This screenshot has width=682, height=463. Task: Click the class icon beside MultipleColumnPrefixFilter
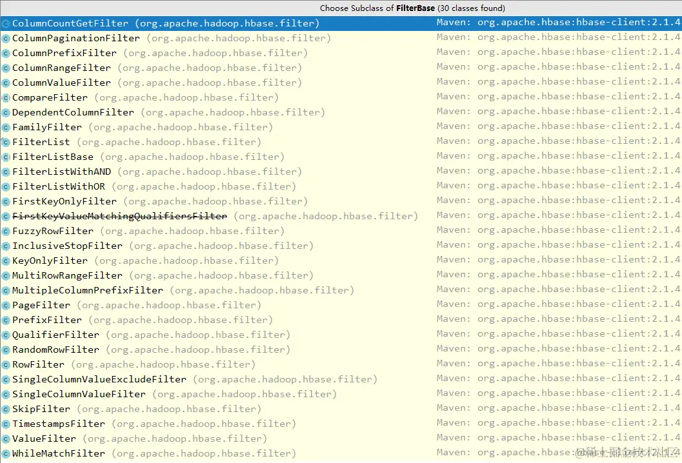click(6, 290)
